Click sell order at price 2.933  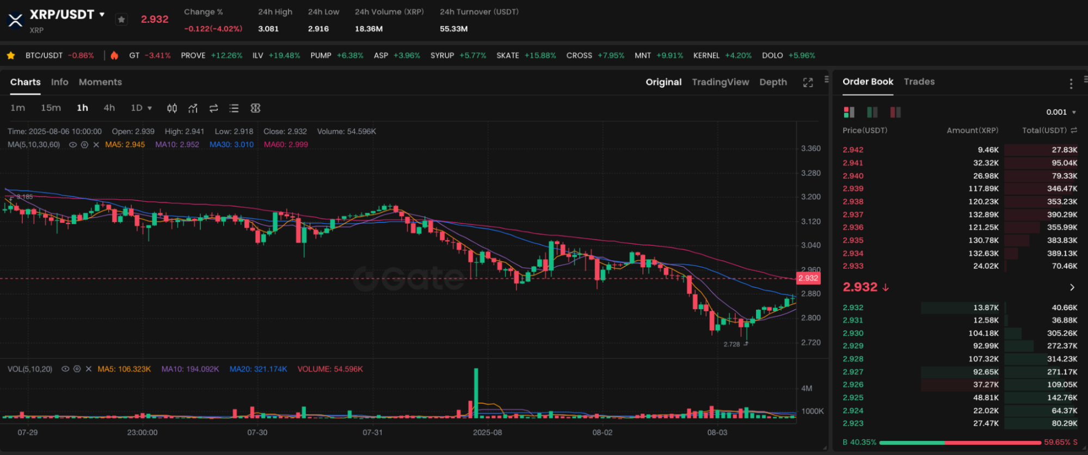tap(960, 266)
